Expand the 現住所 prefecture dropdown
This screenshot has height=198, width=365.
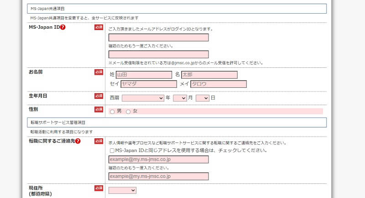(x=122, y=190)
